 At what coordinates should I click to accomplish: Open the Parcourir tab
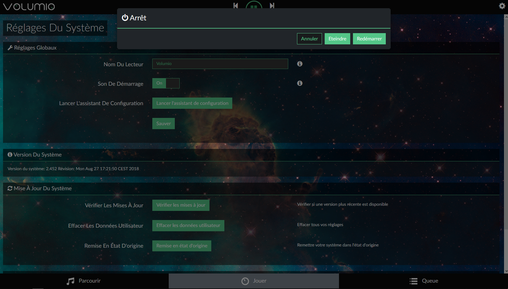click(x=84, y=281)
